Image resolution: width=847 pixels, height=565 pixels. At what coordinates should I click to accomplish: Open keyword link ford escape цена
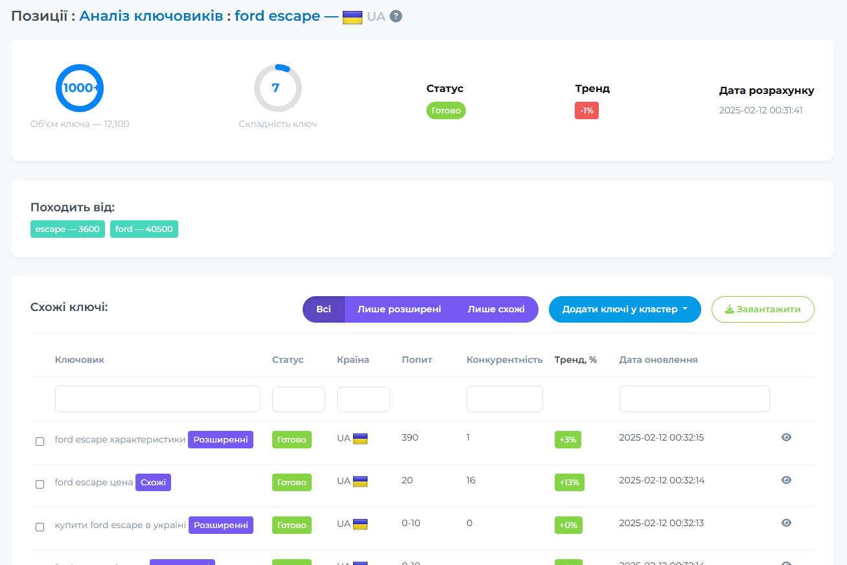pos(94,482)
